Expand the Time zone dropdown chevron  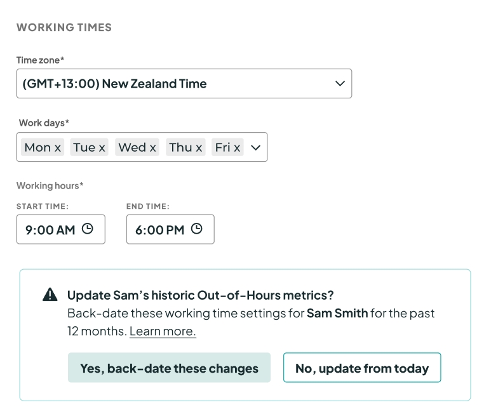(x=340, y=84)
